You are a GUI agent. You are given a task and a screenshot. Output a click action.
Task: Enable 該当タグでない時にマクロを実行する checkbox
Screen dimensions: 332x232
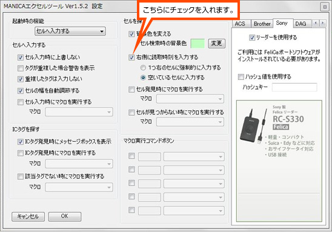click(21, 176)
